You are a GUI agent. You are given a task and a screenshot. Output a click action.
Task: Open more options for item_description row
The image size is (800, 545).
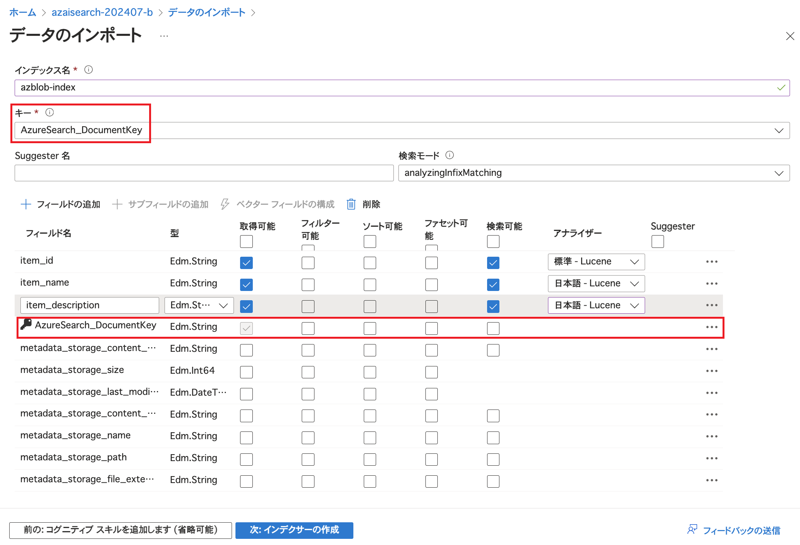(x=712, y=305)
